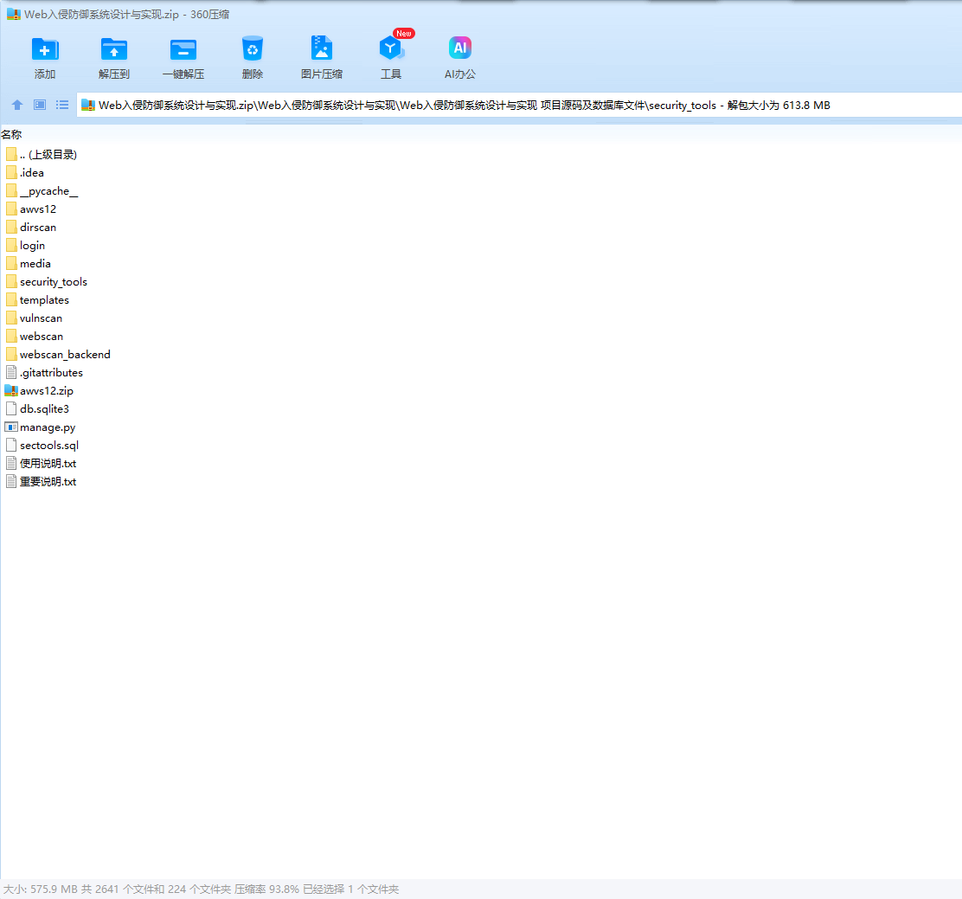Click the status bar size summary text

201,889
